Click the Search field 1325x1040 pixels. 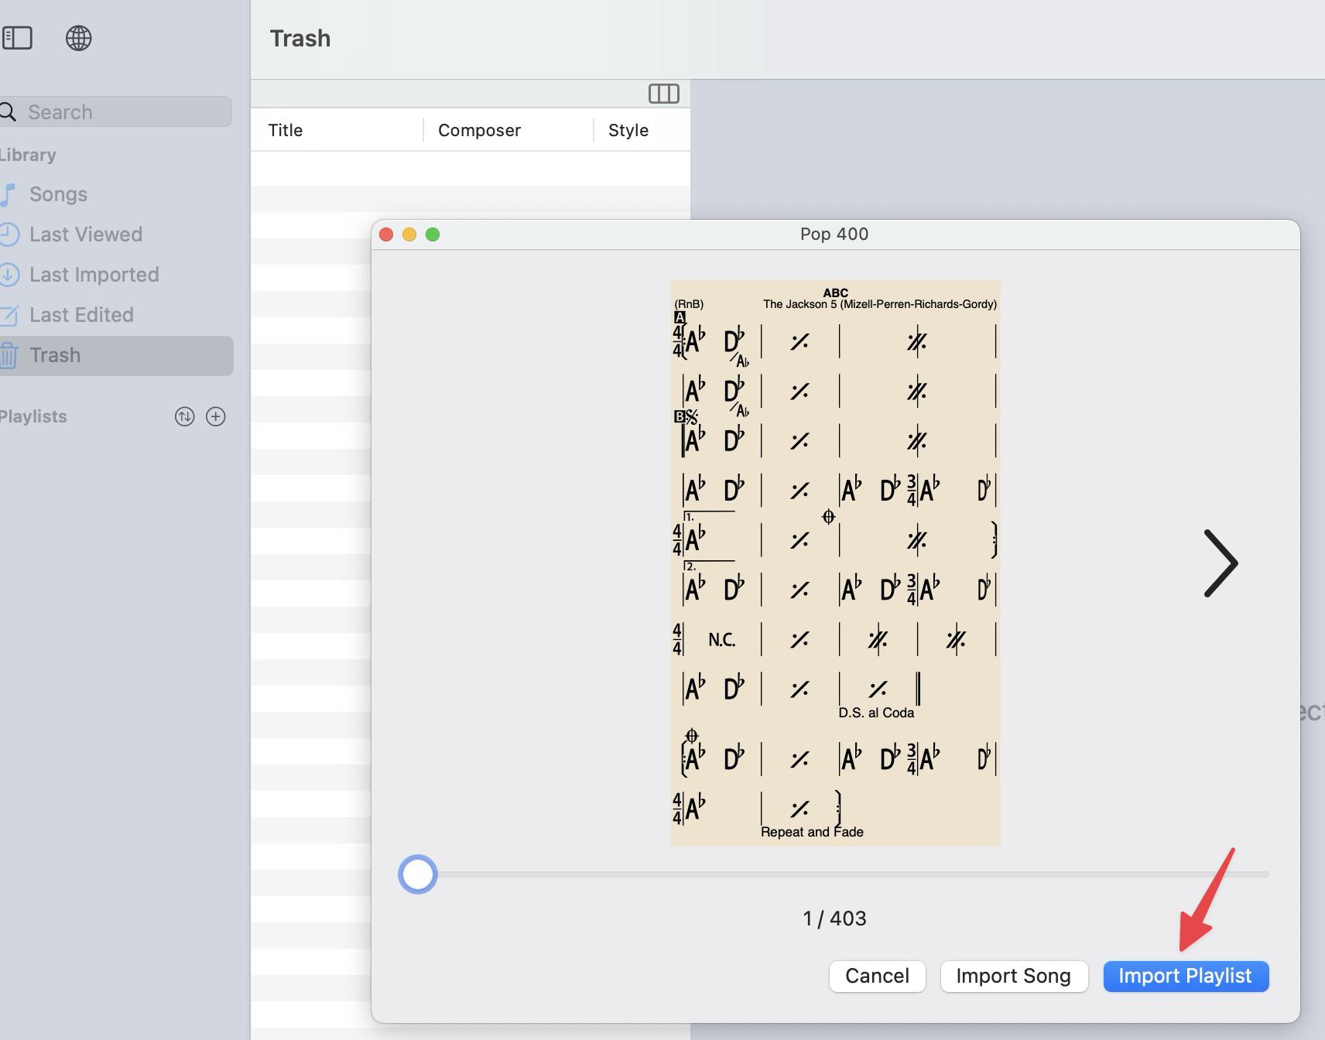pos(124,112)
